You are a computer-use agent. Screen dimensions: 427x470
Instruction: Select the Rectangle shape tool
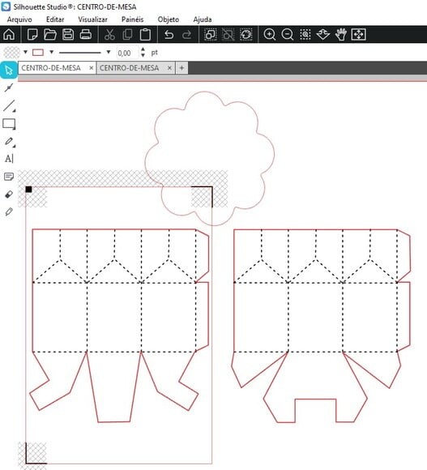pos(9,124)
